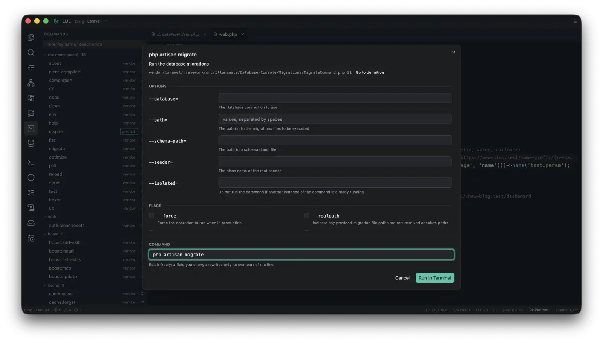The width and height of the screenshot is (603, 343).
Task: Select the inspire command row
Action: [x=92, y=131]
